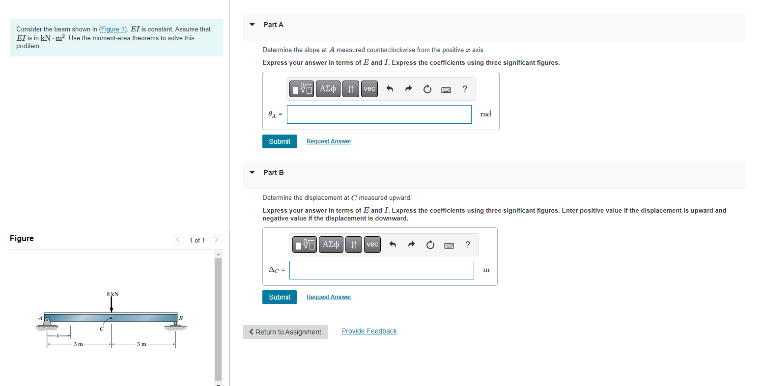Screen dimensions: 764x386
Task: Open Greek symbols menu in Part B toolbar
Action: [331, 245]
